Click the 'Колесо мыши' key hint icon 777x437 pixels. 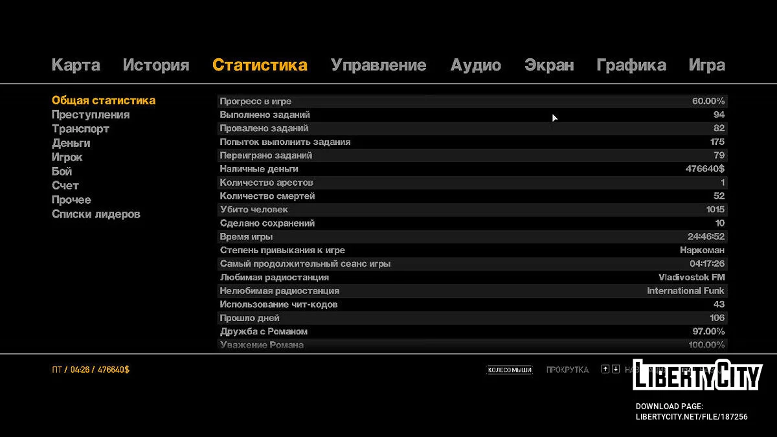(510, 370)
